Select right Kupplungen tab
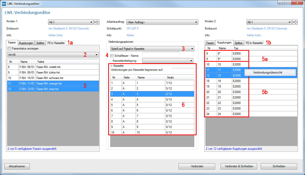 point(225,43)
